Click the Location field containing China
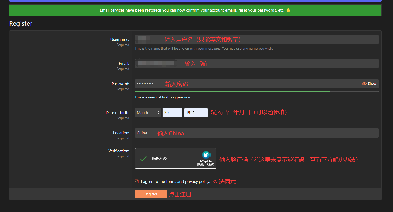The width and height of the screenshot is (393, 212). tap(257, 133)
